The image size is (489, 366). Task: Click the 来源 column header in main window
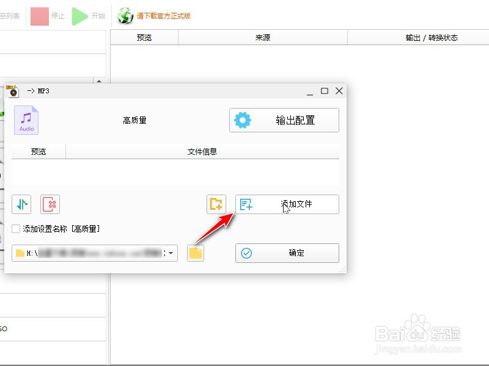click(x=262, y=37)
